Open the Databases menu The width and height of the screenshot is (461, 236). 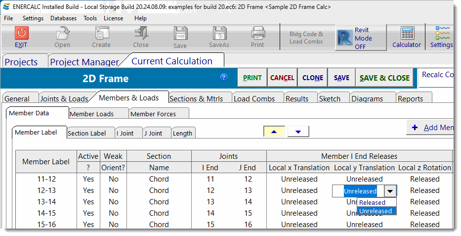pyautogui.click(x=63, y=18)
